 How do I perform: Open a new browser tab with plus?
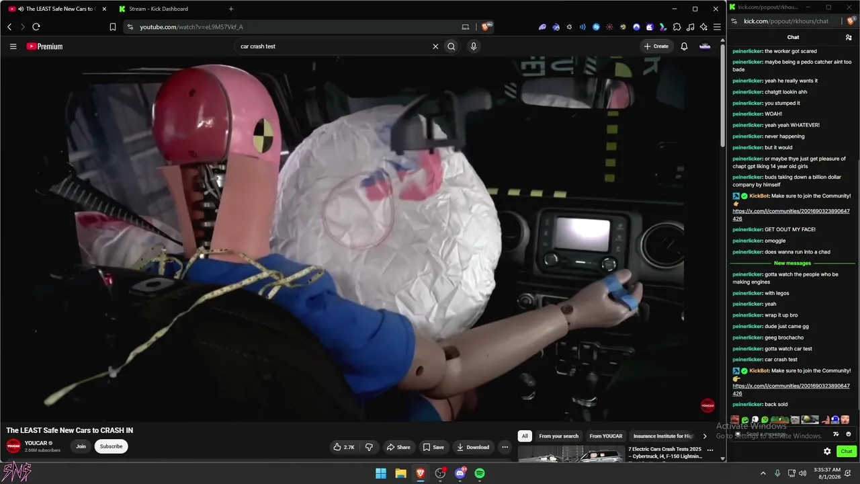[231, 9]
